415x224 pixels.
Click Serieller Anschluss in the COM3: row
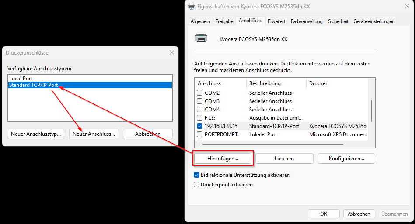[x=270, y=101]
